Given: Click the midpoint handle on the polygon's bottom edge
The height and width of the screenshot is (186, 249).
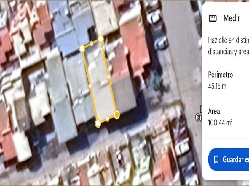Looking at the screenshot, I should (108, 119).
